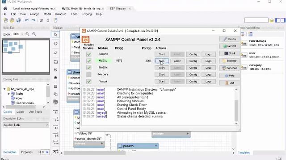286x160 pixels.
Task: Stop the MySQL module
Action: (162, 61)
